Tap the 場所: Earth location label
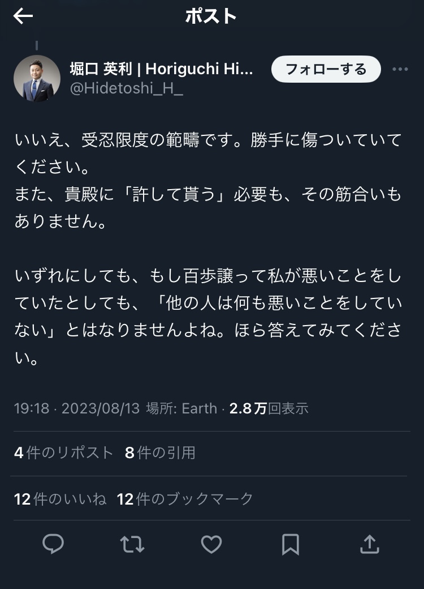Screen dimensions: 424x589 pyautogui.click(x=181, y=408)
